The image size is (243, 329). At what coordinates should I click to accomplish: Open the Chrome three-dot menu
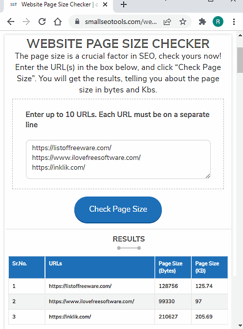pyautogui.click(x=234, y=22)
